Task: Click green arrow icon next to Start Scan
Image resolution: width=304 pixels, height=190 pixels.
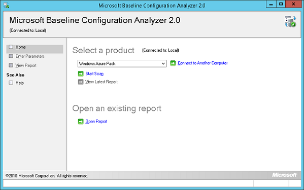Action: tap(81, 73)
